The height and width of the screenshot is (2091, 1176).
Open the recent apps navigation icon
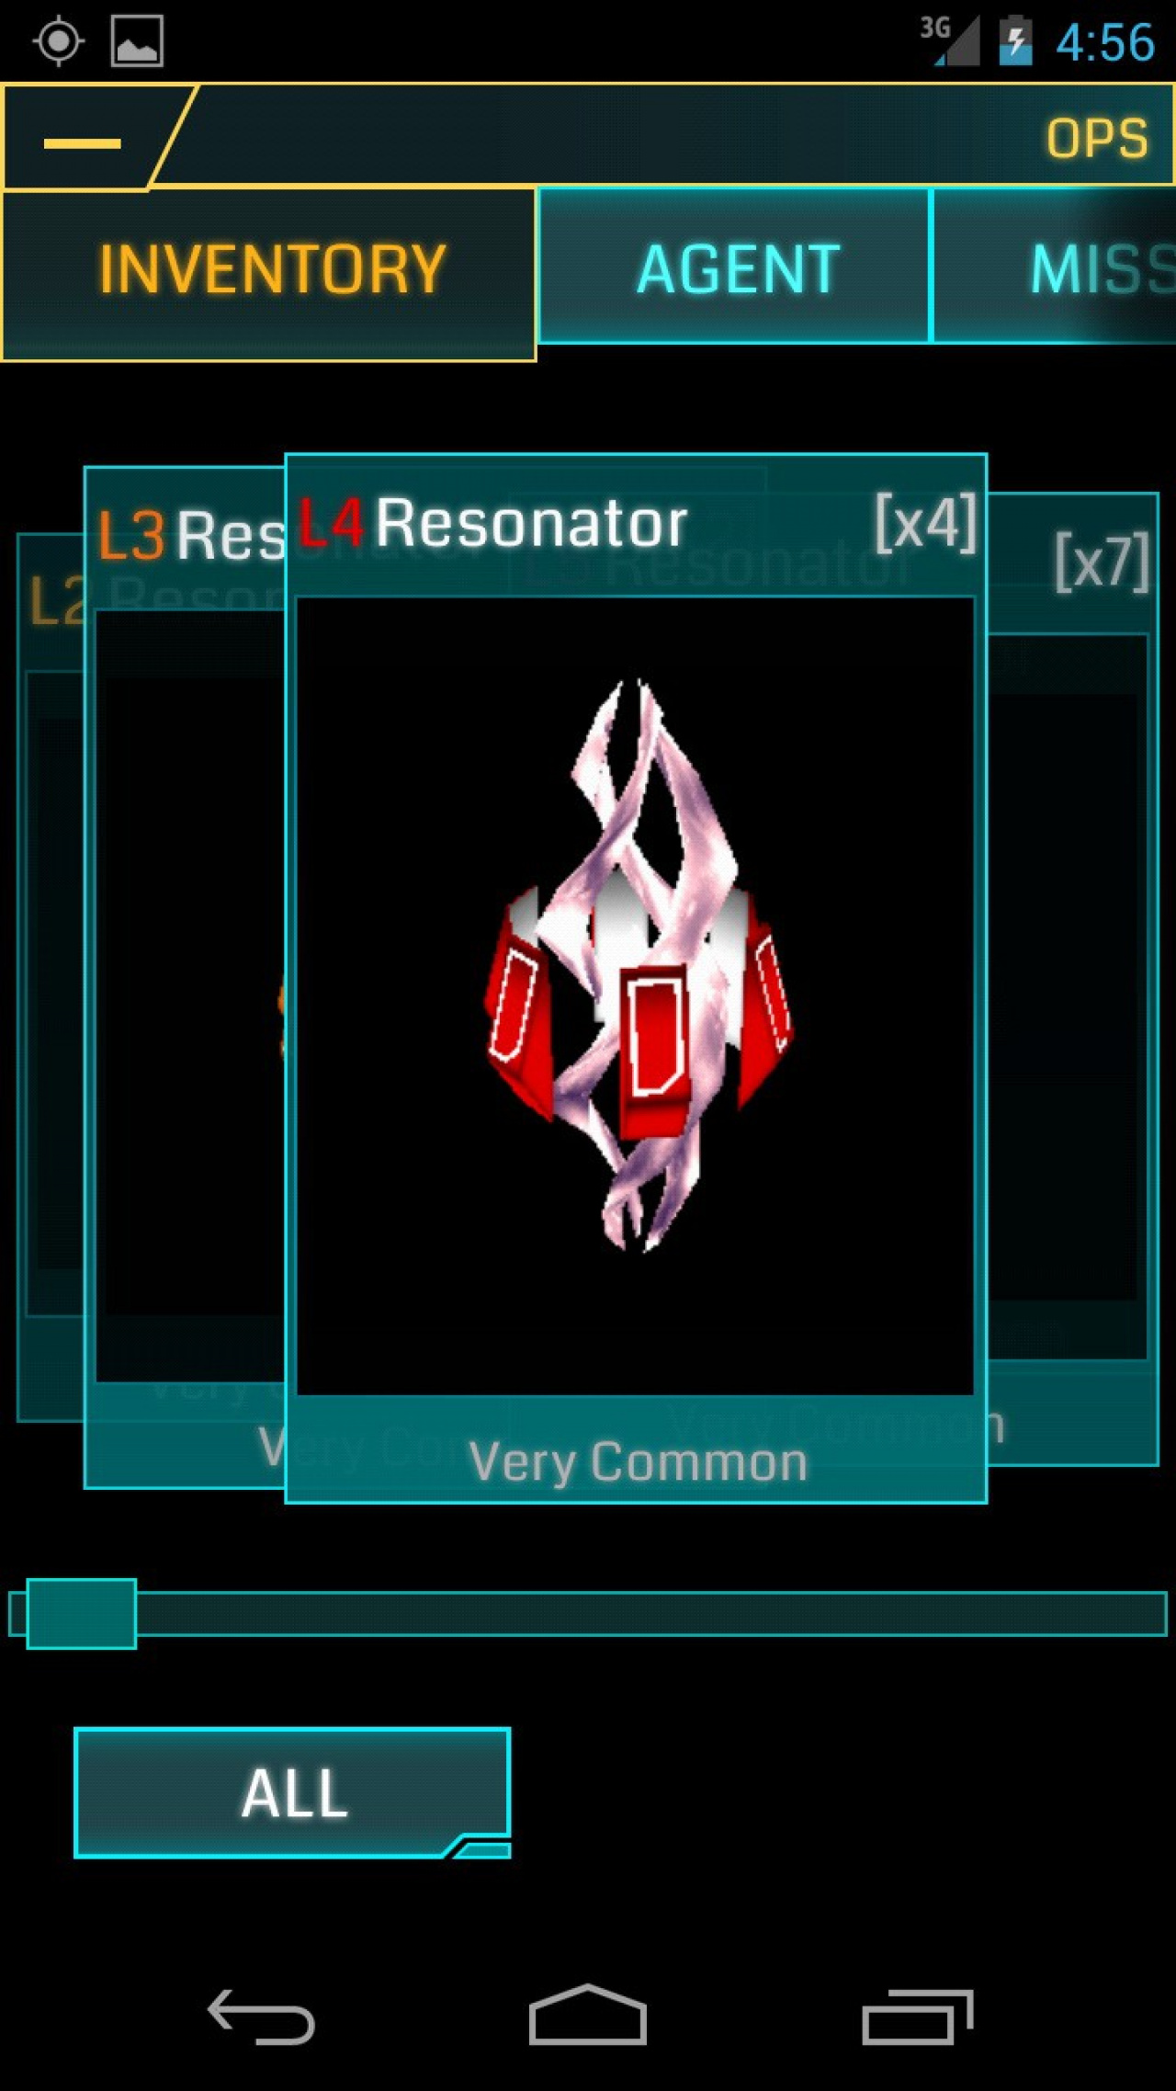pos(917,2017)
